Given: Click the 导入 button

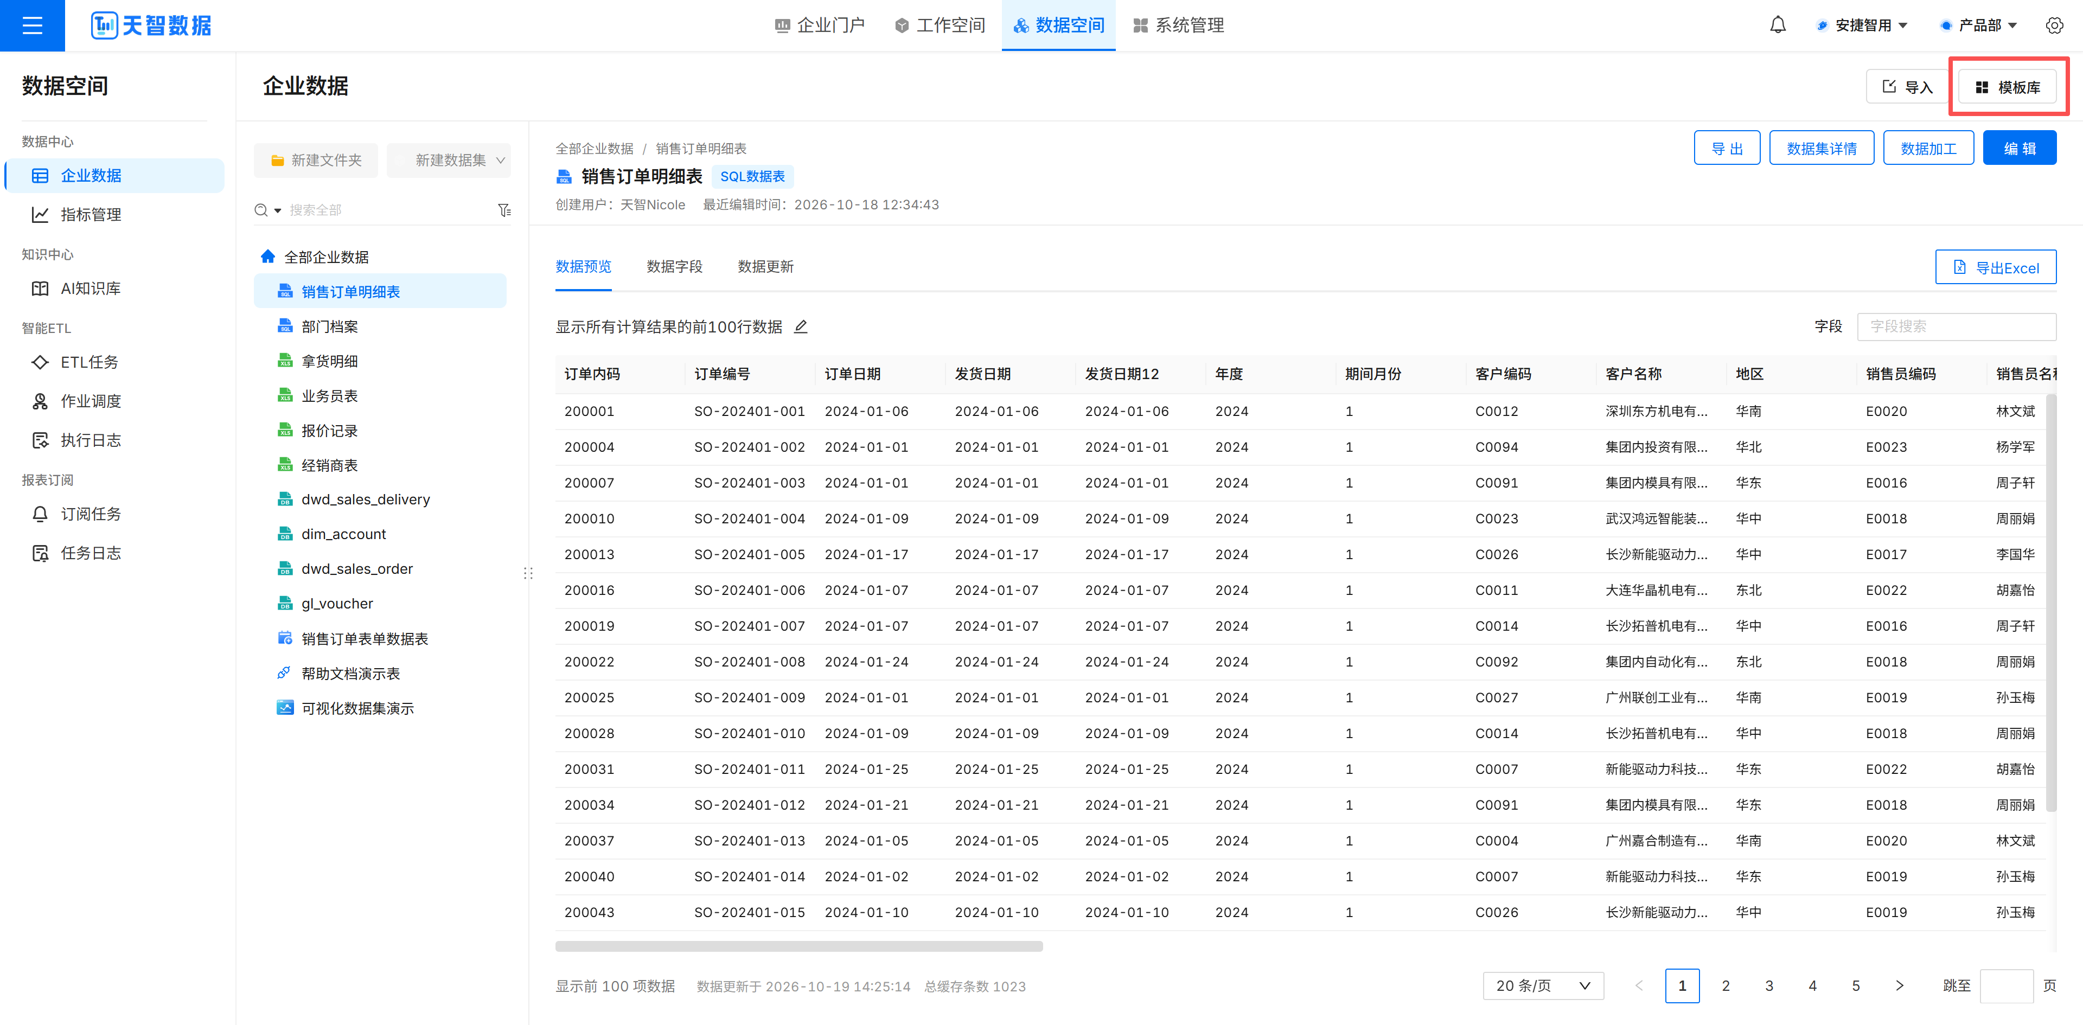Looking at the screenshot, I should click(1908, 86).
